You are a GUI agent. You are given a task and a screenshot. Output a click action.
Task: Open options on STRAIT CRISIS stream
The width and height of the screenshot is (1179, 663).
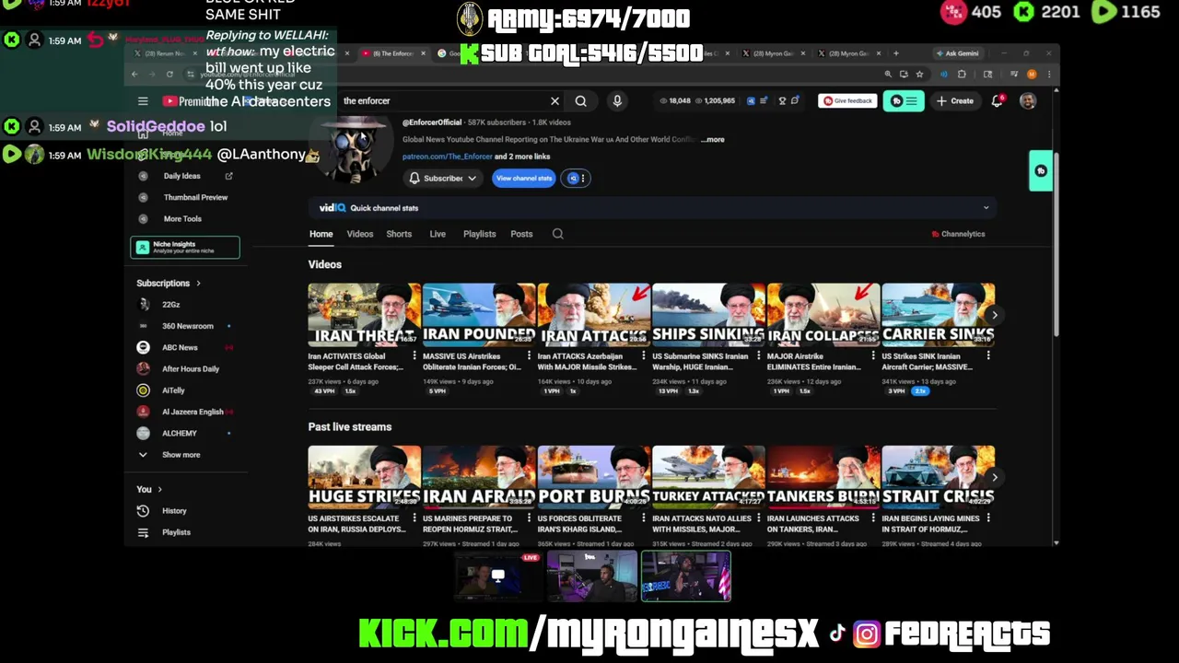click(x=988, y=518)
